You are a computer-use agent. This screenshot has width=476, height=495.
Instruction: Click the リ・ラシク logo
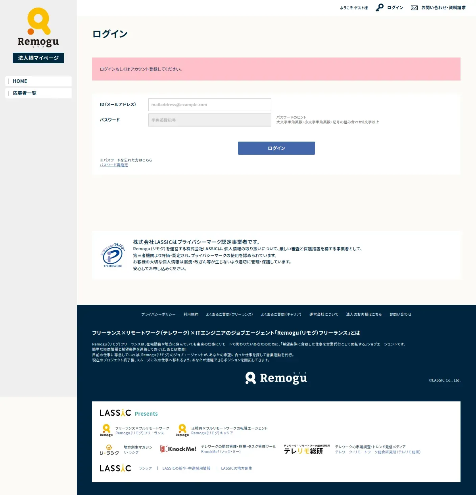(109, 450)
